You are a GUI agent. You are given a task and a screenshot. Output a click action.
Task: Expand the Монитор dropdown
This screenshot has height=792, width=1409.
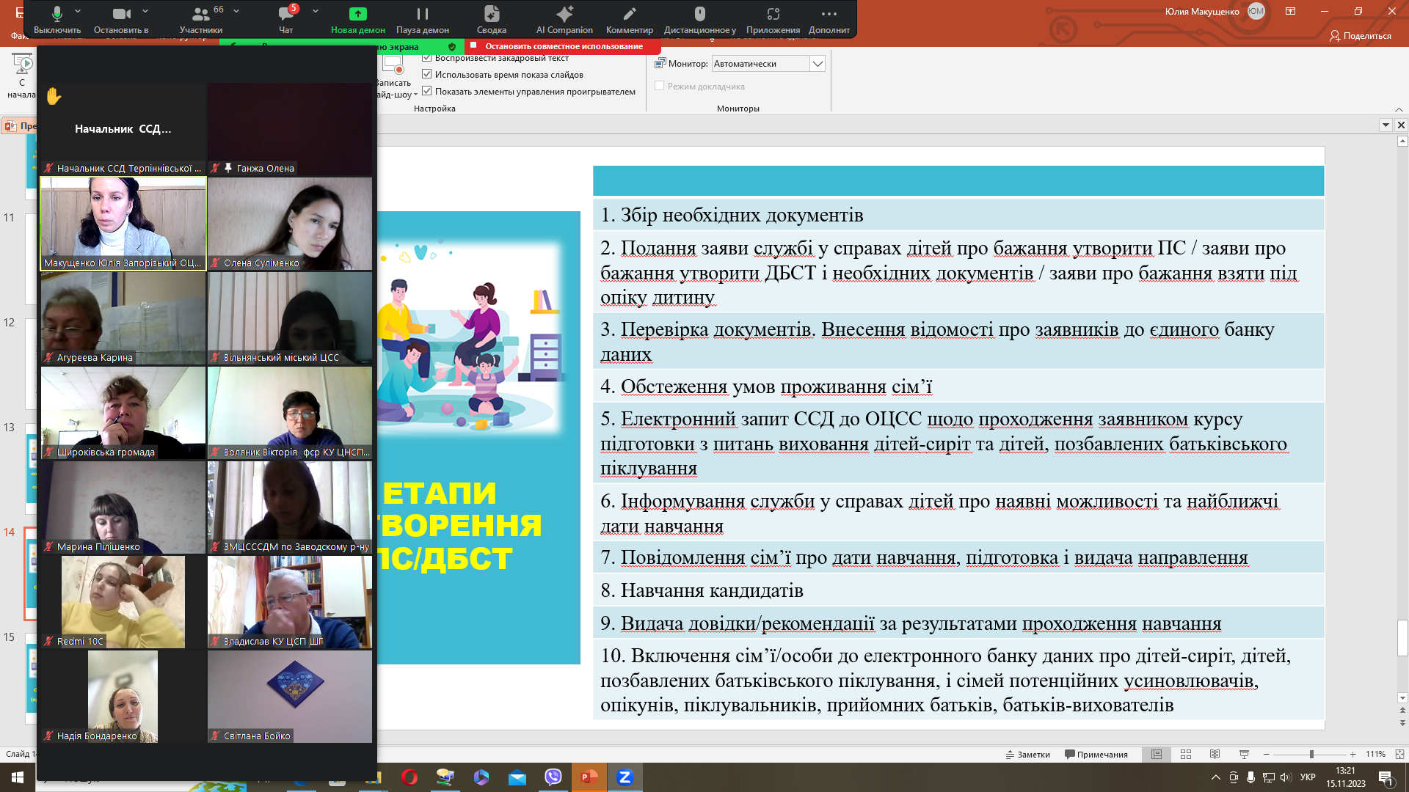818,64
